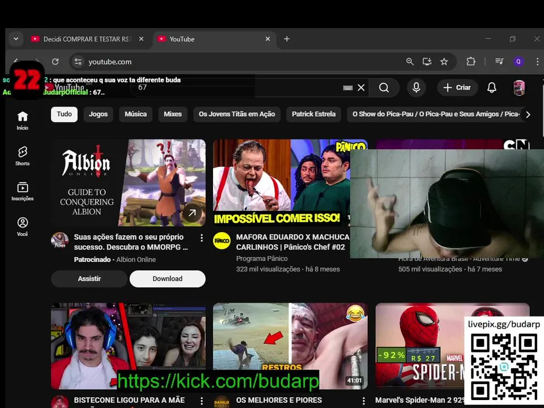
Task: Click the Download button
Action: [x=168, y=279]
